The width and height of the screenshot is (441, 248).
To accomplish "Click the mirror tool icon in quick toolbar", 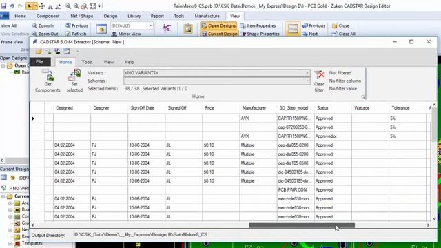I will click(50, 6).
